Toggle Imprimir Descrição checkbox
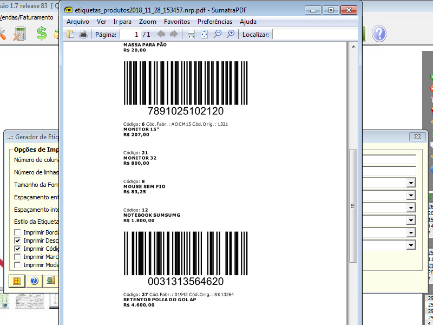 coord(17,240)
